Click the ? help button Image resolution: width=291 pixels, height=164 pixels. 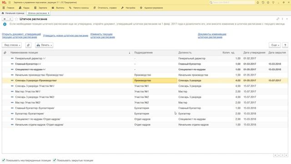[285, 45]
